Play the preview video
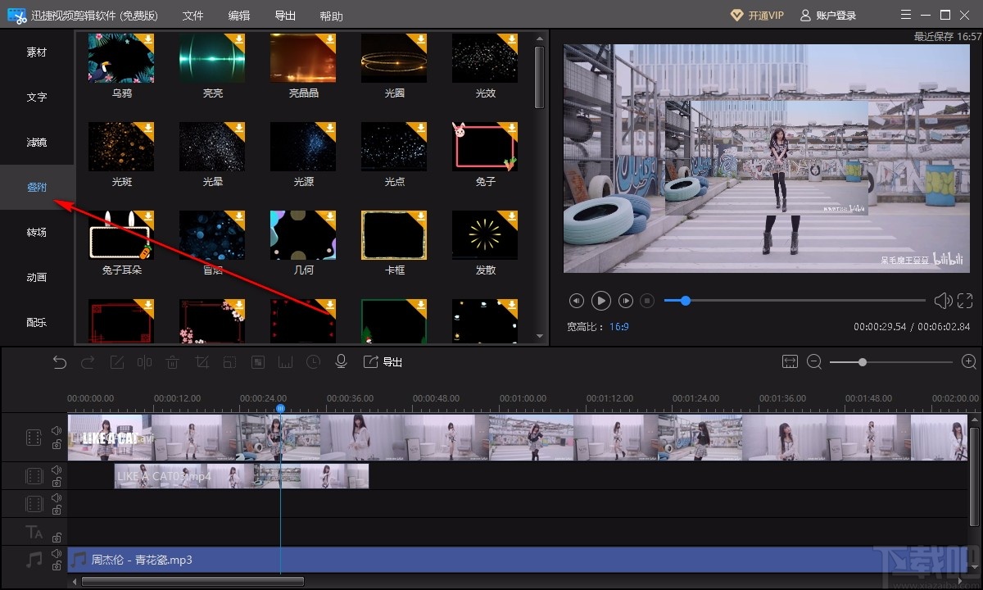Image resolution: width=983 pixels, height=590 pixels. click(x=600, y=301)
